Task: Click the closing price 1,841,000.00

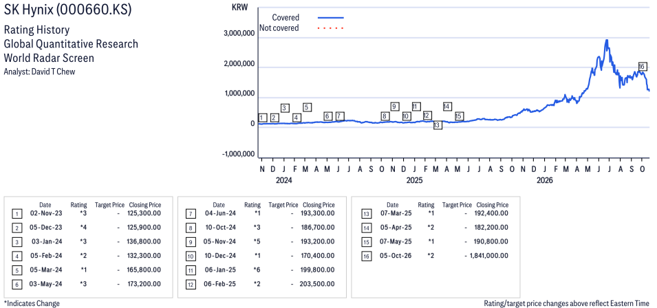Action: [x=488, y=255]
